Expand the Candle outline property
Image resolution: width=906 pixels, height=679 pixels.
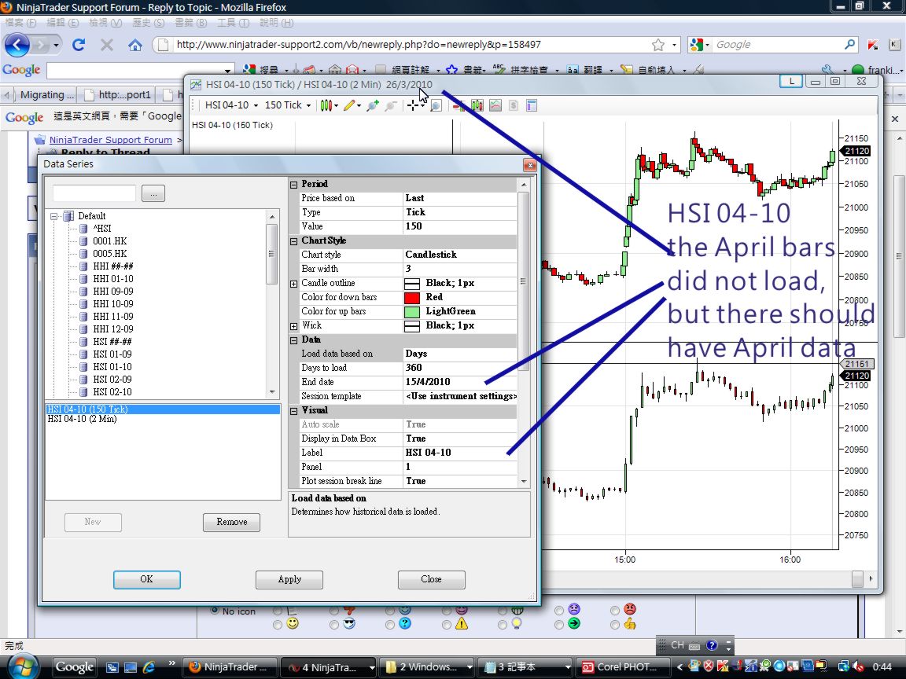point(293,284)
